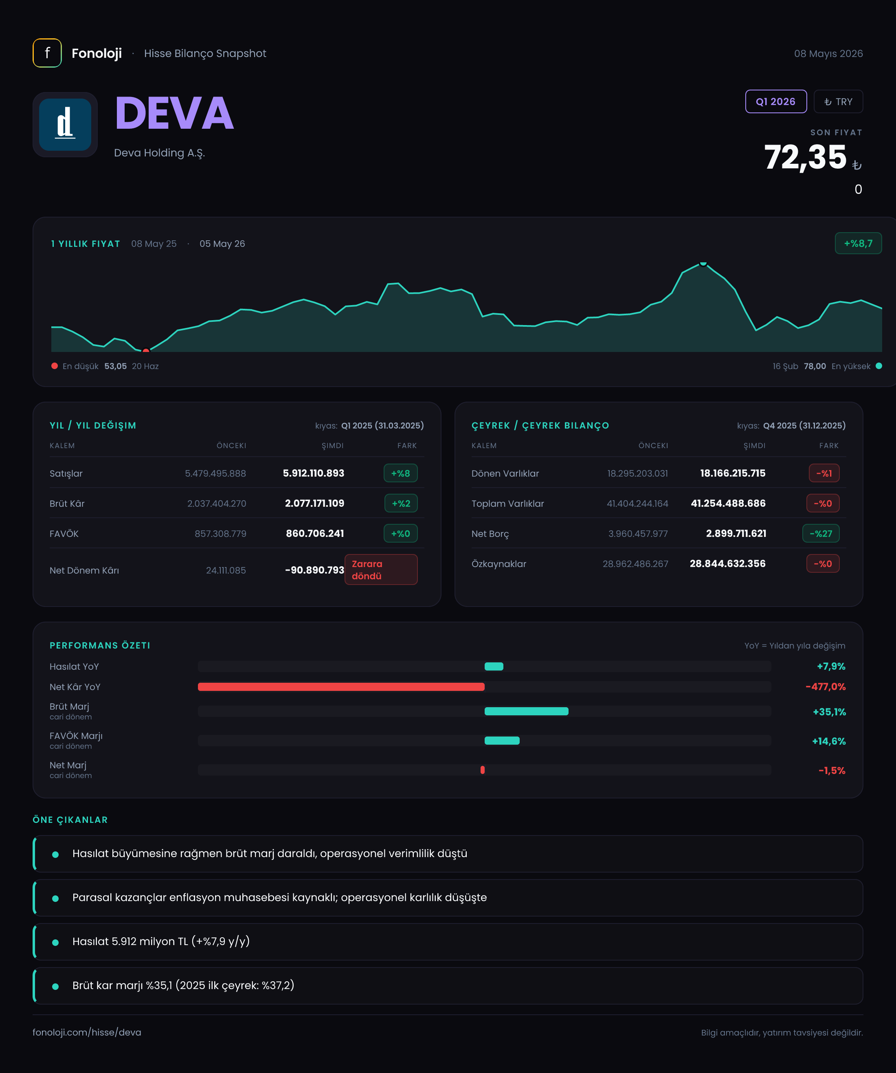Click Özkaynaklar value 28.844.632.356
Viewport: 896px width, 1073px height.
[727, 563]
